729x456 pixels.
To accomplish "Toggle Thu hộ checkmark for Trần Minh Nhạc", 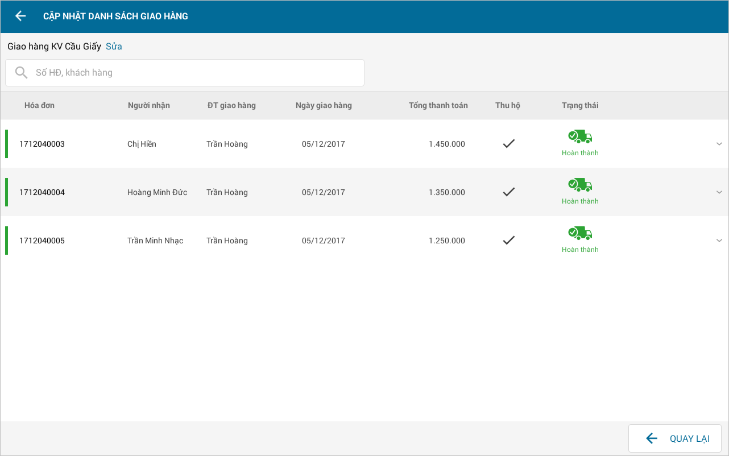I will tap(509, 241).
